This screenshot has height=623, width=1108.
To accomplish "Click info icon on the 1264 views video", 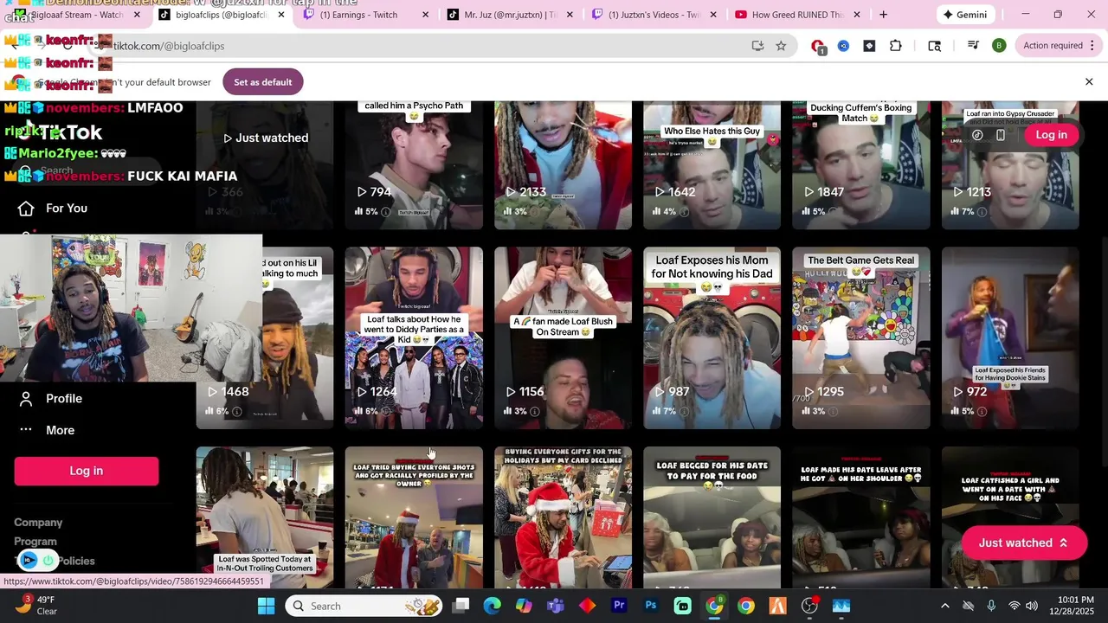I will 385,412.
